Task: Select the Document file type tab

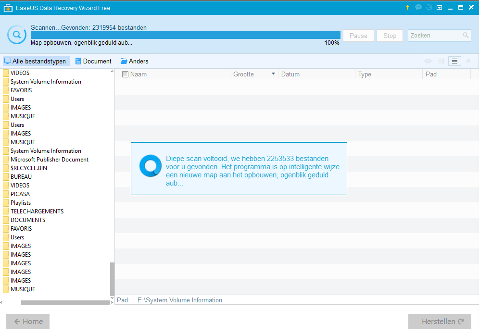Action: (93, 61)
